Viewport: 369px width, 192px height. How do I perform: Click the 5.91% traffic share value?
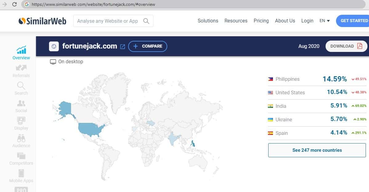339,106
